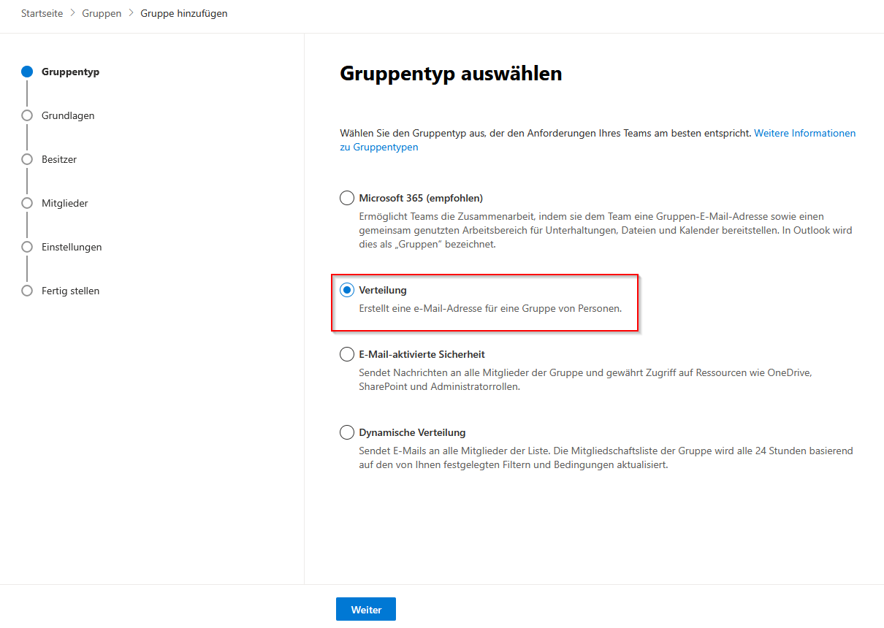Screen dimensions: 884x628
Task: Click the Weiter button
Action: click(366, 609)
